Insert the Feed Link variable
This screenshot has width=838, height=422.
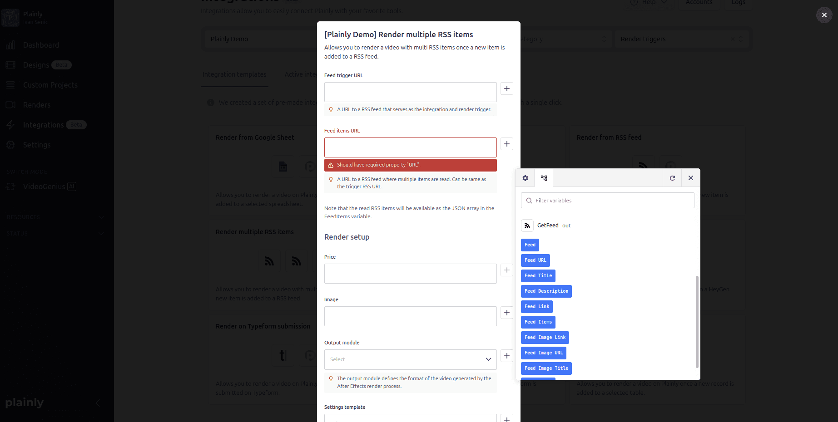pyautogui.click(x=537, y=307)
